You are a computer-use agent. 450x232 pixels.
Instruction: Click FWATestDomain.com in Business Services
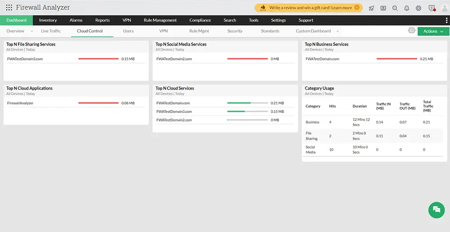coord(322,59)
